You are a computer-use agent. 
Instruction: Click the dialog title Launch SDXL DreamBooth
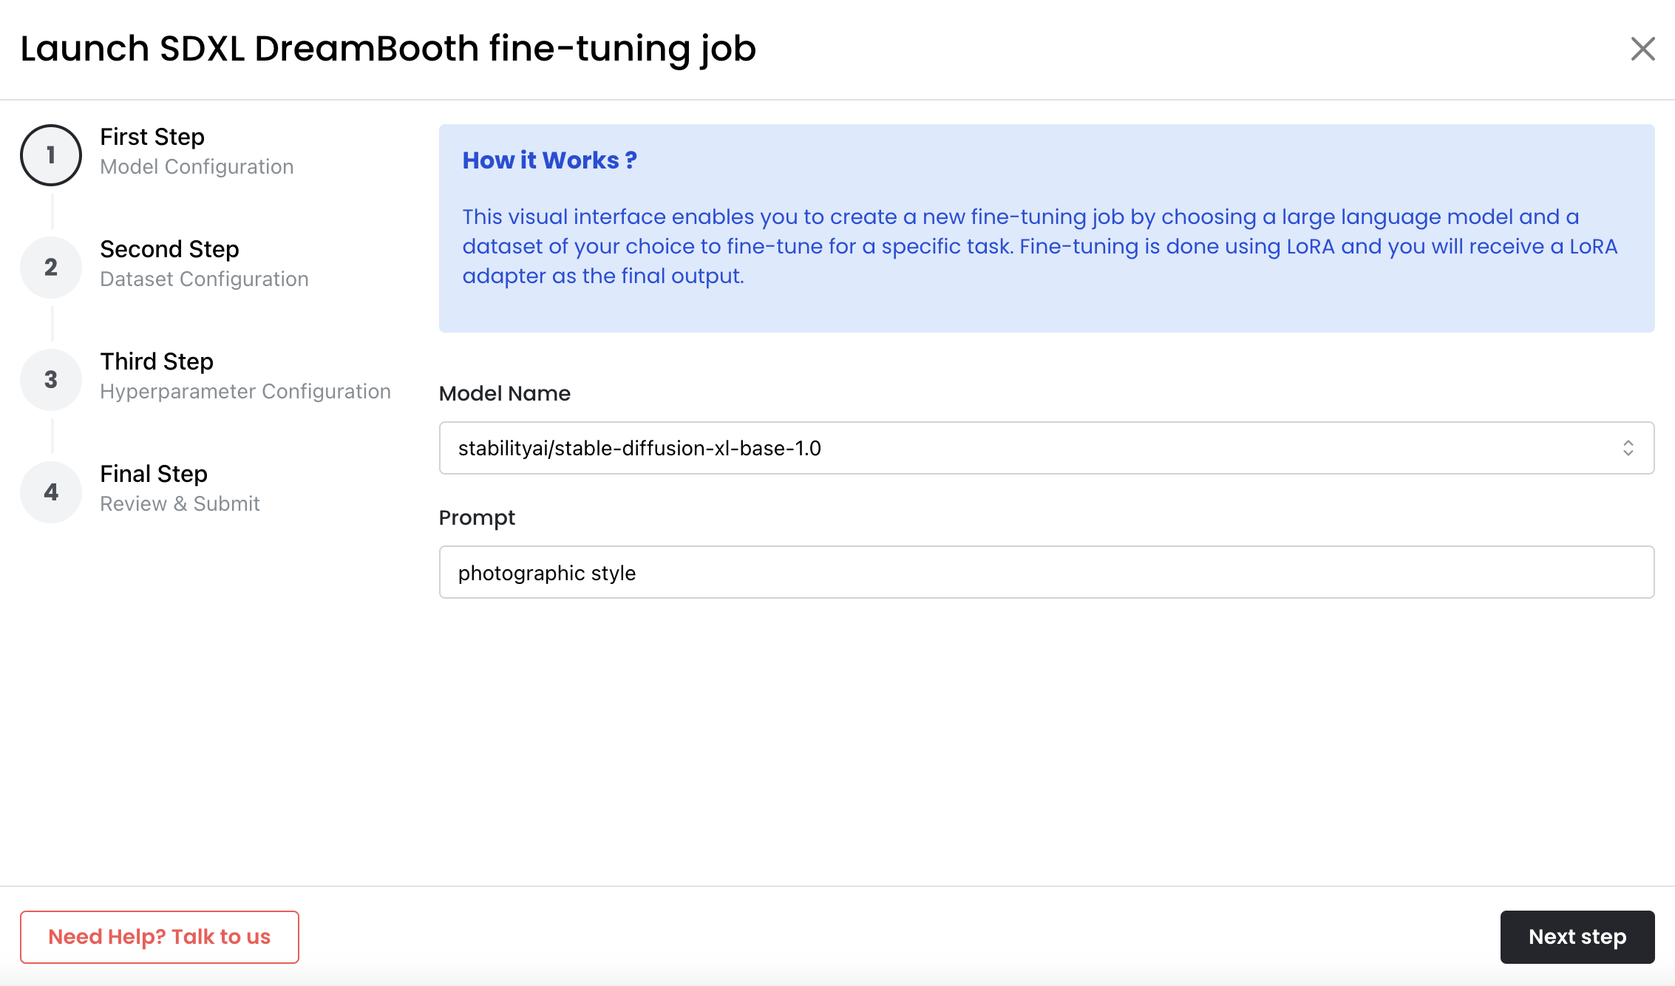388,49
